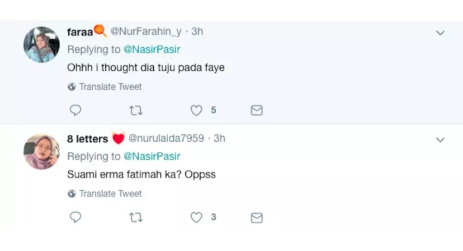Reply to faraa's tweet
This screenshot has height=251, width=463.
click(76, 110)
